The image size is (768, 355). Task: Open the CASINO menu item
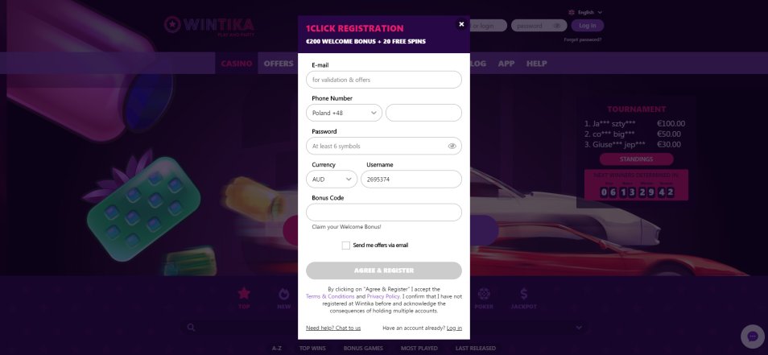(237, 64)
